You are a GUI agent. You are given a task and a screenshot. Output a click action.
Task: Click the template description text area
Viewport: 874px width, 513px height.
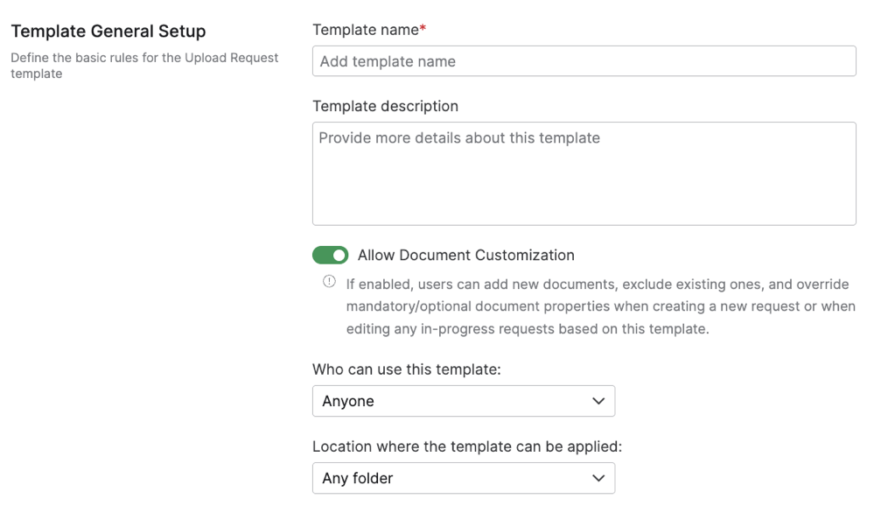584,173
